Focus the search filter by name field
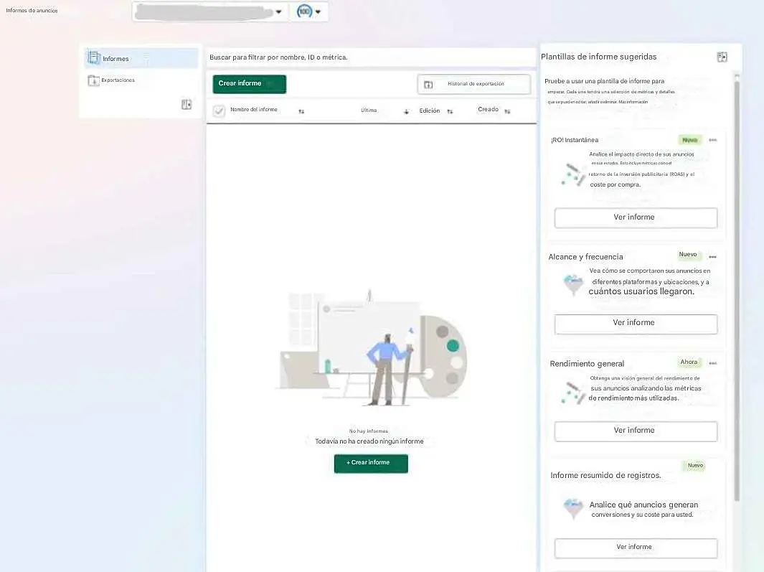764x572 pixels. [x=370, y=57]
